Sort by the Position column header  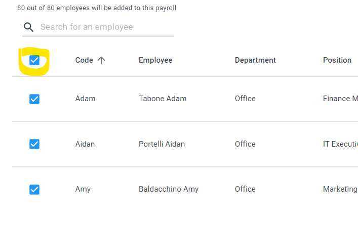coord(337,60)
